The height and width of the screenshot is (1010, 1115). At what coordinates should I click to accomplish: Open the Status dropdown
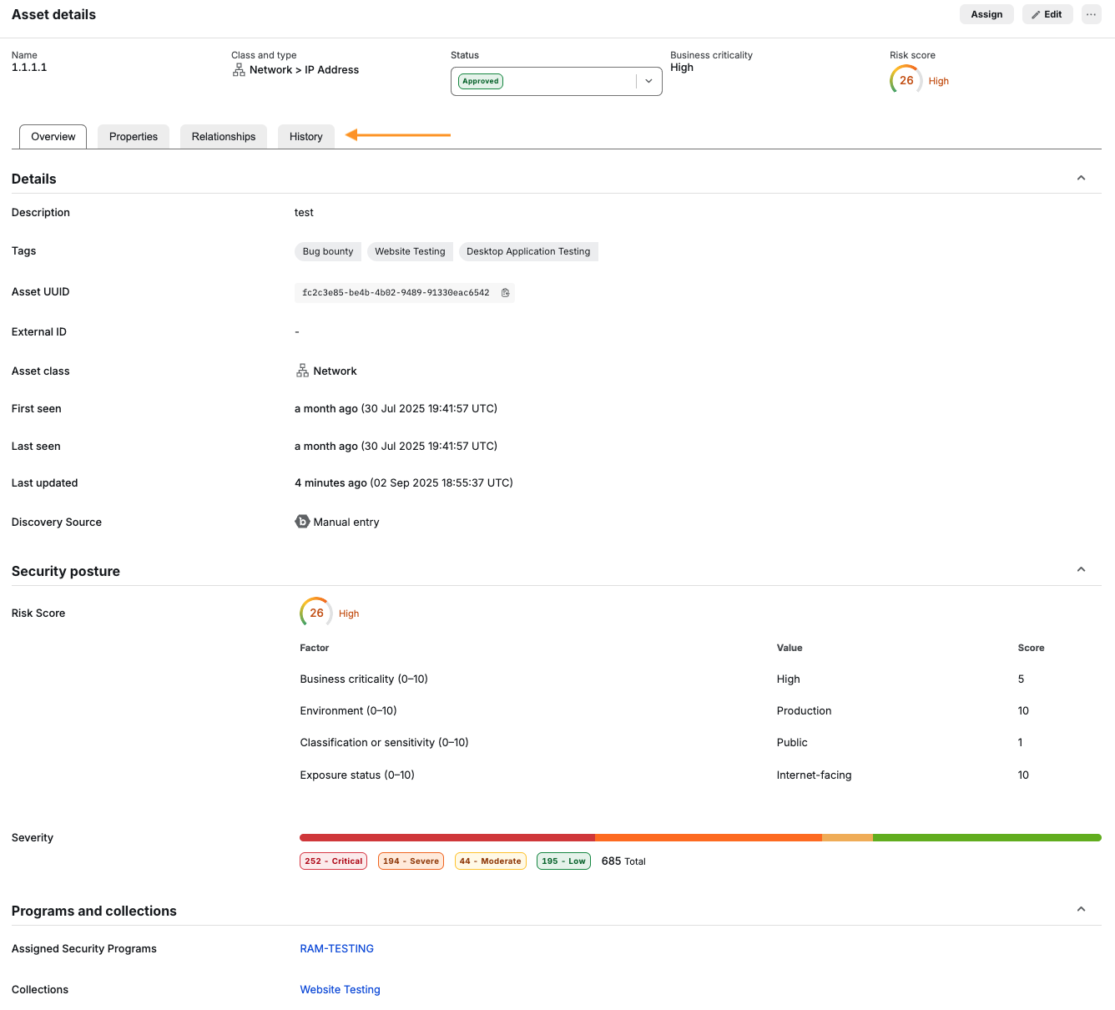coord(557,81)
